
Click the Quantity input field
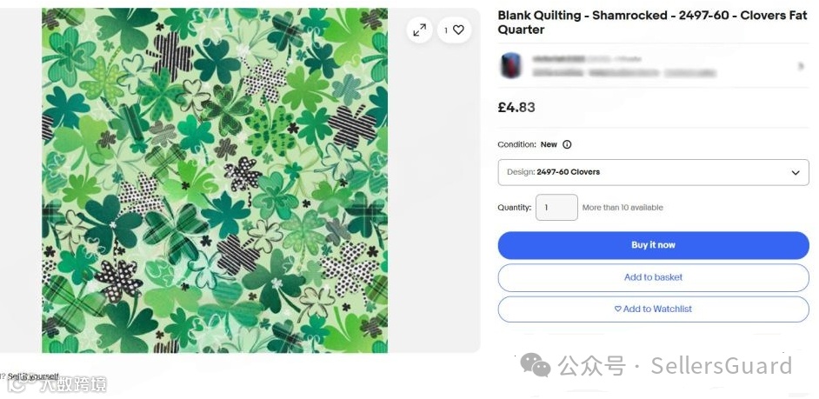[x=556, y=208]
